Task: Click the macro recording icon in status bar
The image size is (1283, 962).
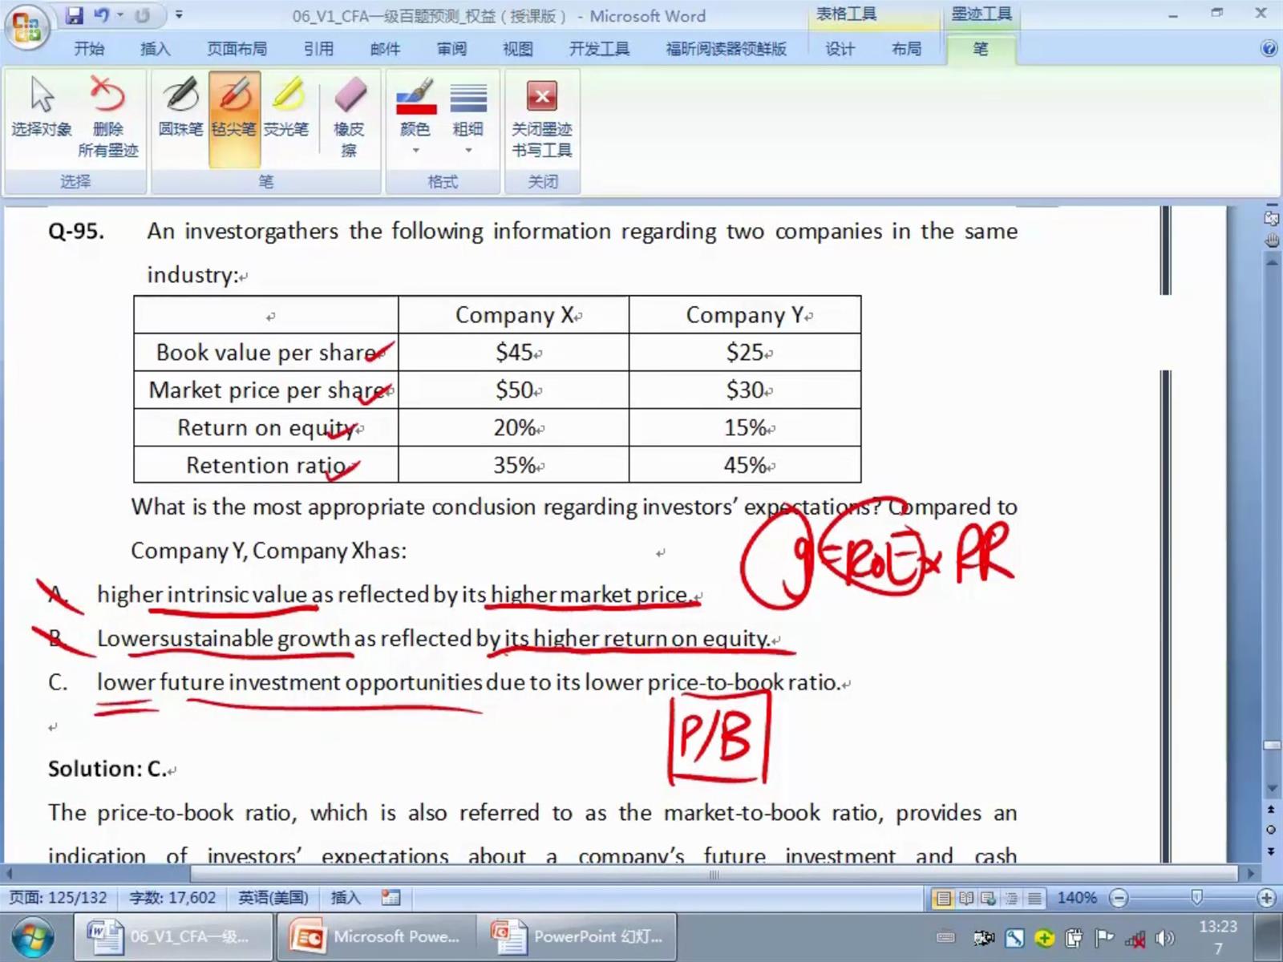Action: pos(391,898)
